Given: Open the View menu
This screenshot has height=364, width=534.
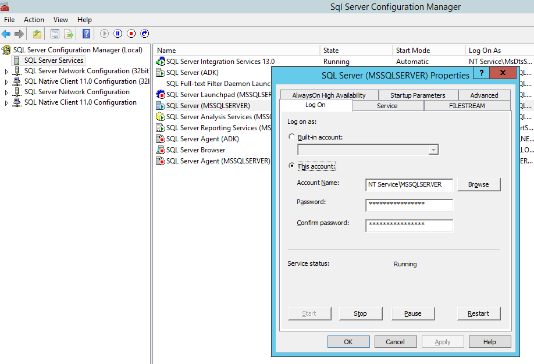Looking at the screenshot, I should tap(60, 20).
